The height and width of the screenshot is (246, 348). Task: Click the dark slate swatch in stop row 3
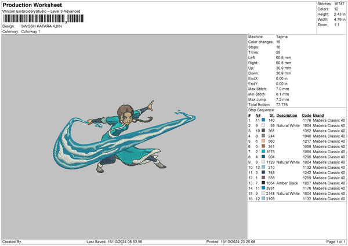(263, 131)
